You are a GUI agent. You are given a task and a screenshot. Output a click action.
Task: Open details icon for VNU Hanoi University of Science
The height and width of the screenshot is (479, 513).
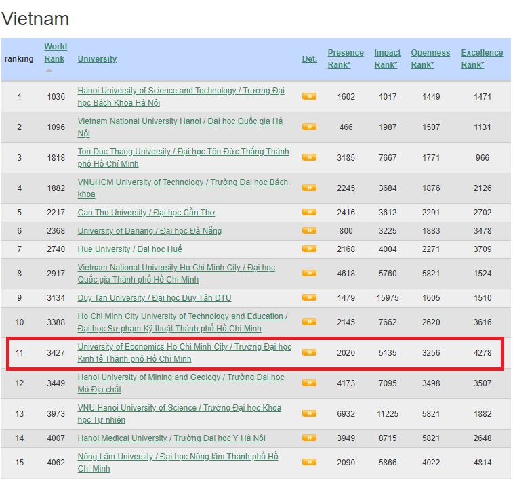click(x=309, y=413)
